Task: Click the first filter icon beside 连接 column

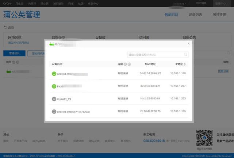Action: tap(125, 64)
